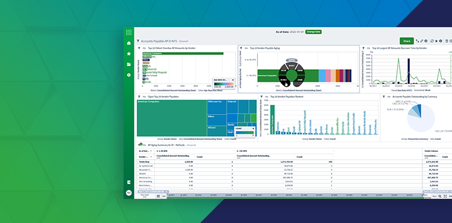Close the Age Days Due color legend
Image resolution: width=452 pixels, height=223 pixels.
click(233, 80)
